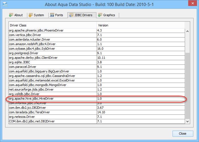
Task: Close the dialog with the Close button
Action: point(183,133)
